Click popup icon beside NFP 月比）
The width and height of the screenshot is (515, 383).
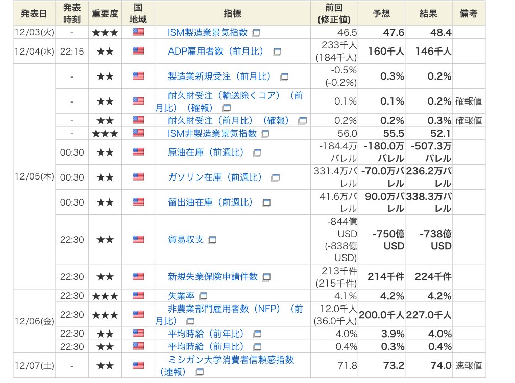tap(190, 321)
